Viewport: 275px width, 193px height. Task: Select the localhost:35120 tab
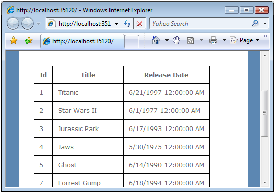tap(82, 41)
